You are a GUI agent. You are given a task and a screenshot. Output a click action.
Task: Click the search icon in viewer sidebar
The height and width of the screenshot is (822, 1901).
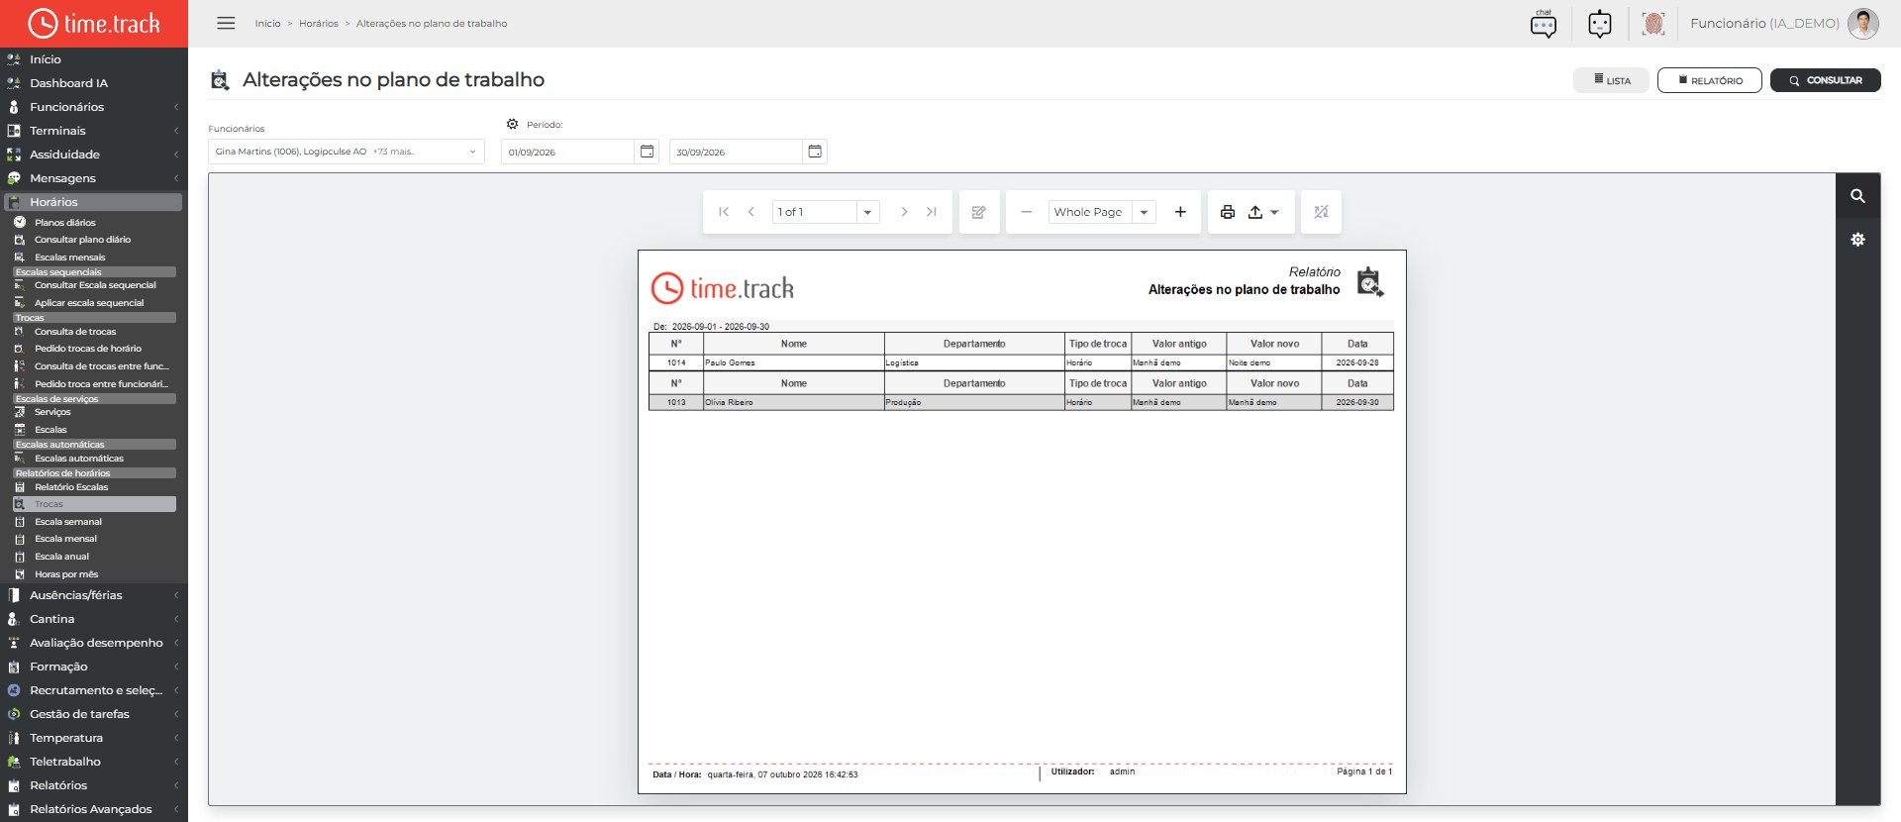(x=1857, y=196)
